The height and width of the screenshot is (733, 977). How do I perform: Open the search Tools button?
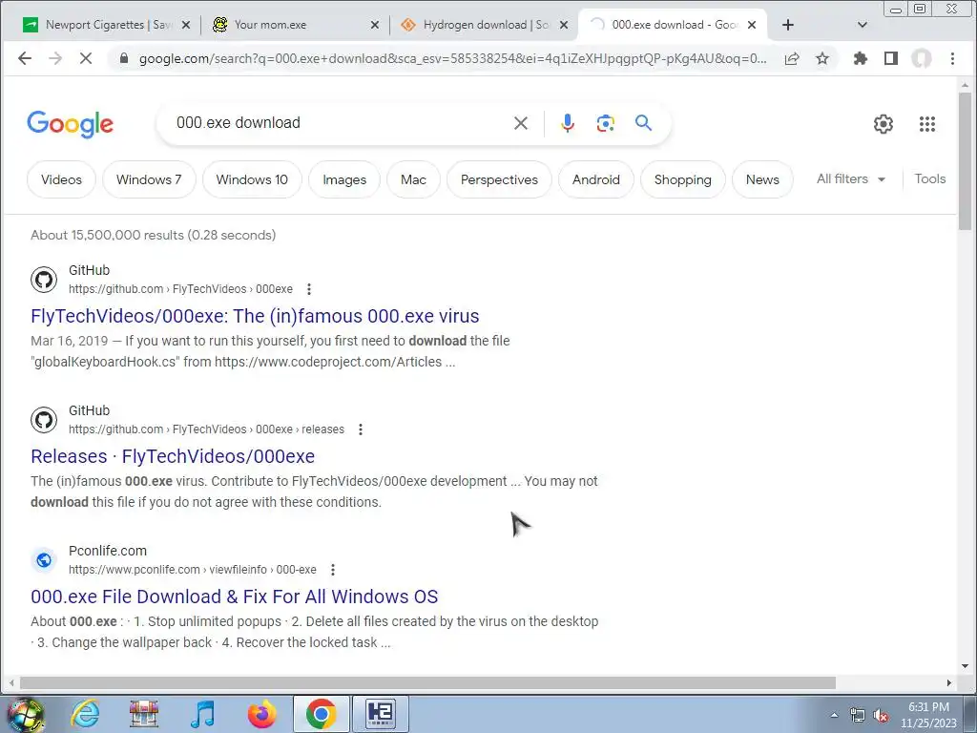[x=929, y=178]
